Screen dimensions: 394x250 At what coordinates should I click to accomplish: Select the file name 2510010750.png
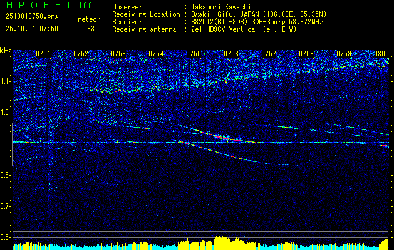coord(32,17)
